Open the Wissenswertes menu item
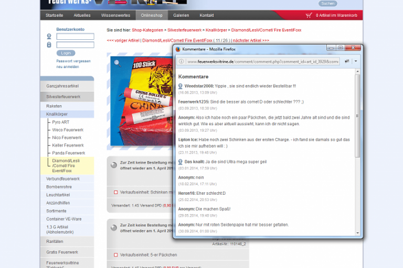This screenshot has width=403, height=268. point(115,15)
